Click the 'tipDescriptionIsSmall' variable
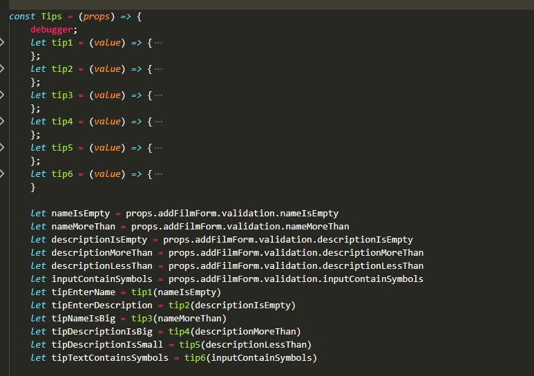This screenshot has height=376, width=534. [x=107, y=345]
